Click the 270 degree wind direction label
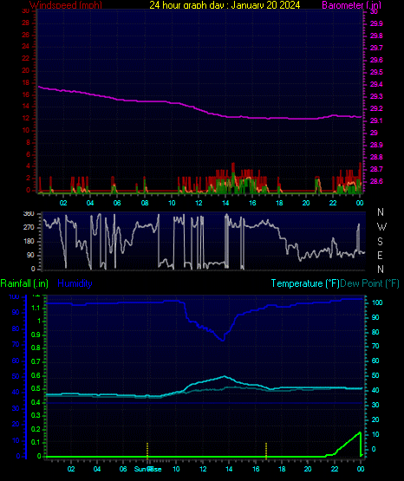404x481 pixels. point(29,228)
